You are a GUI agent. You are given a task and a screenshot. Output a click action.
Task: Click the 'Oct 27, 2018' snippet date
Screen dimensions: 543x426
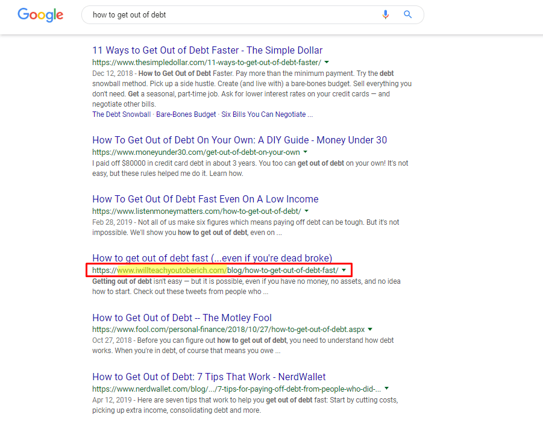pyautogui.click(x=112, y=340)
